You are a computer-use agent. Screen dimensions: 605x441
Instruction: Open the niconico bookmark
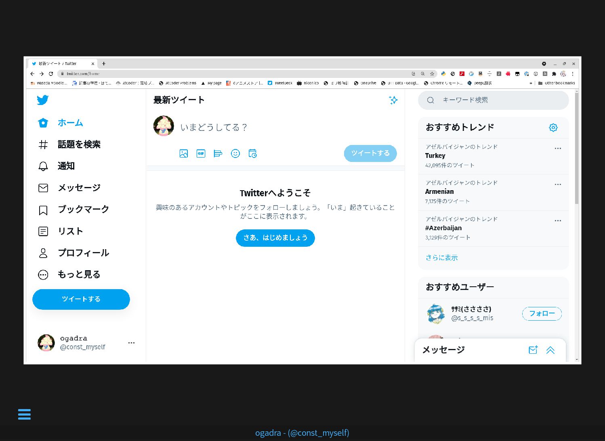pyautogui.click(x=308, y=83)
